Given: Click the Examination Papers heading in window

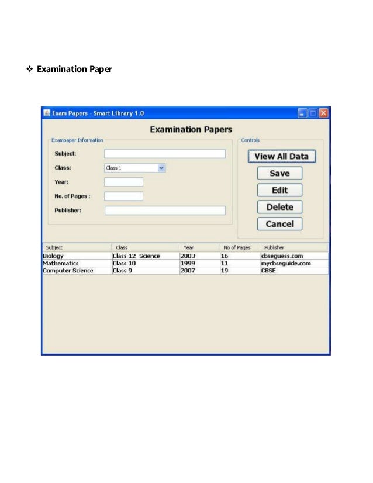Looking at the screenshot, I should (x=191, y=130).
